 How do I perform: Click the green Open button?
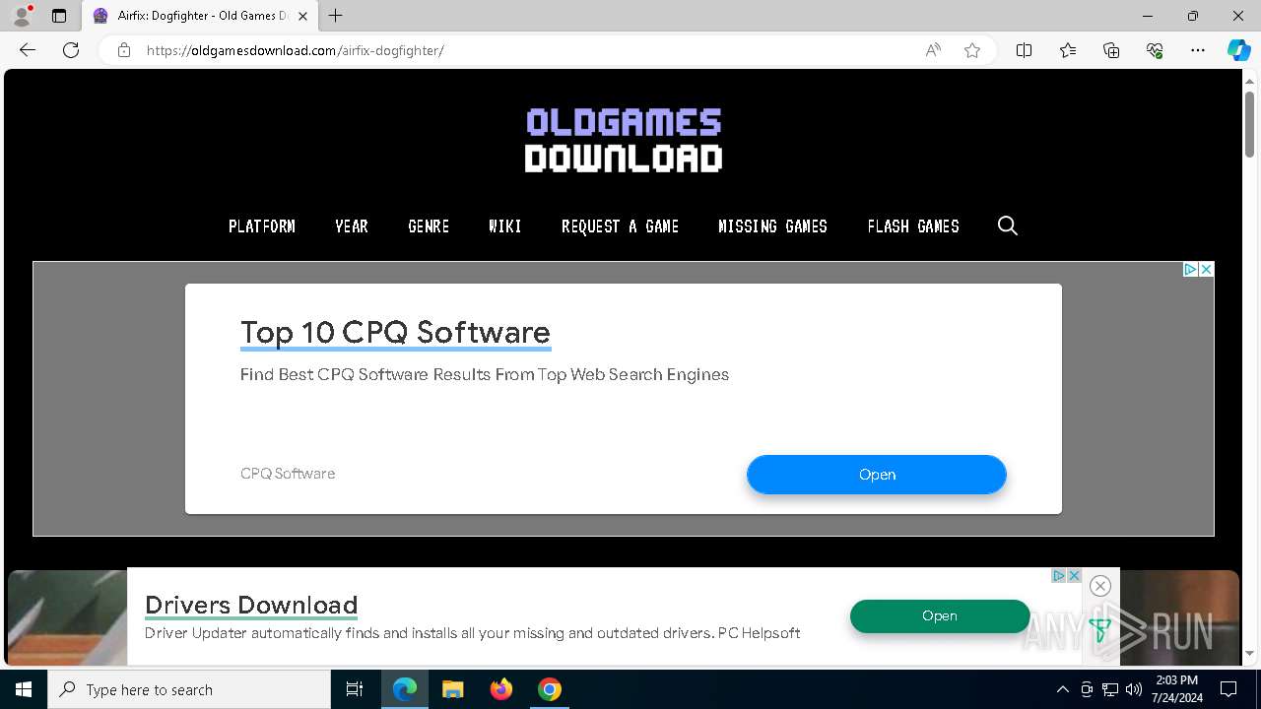[940, 615]
